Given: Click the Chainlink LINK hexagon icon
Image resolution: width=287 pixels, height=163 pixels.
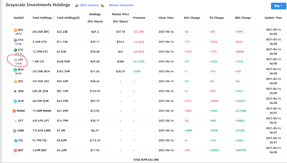Looking at the screenshot, I should point(15,131).
